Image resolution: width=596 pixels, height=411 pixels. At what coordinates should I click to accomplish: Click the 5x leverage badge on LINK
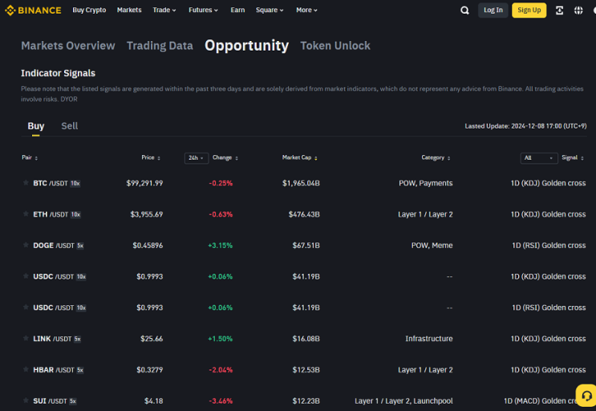point(77,339)
